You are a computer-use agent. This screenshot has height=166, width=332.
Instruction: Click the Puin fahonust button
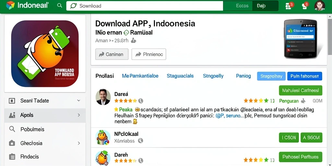305,76
